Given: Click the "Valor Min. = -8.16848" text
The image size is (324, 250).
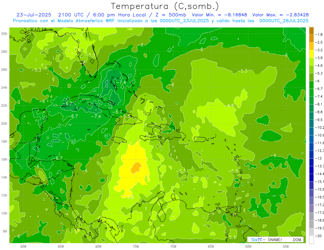Looking at the screenshot, I should (220, 15).
